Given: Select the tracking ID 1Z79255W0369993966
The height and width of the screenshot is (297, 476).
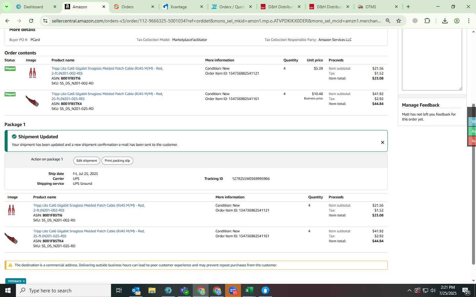Looking at the screenshot, I should coord(251,179).
